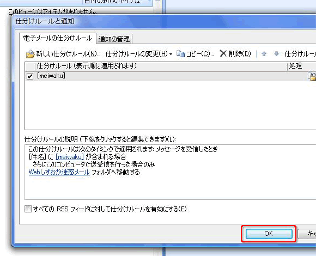316x256 pixels.
Task: Click text メッセージを受信したとき in description
Action: tap(187, 149)
